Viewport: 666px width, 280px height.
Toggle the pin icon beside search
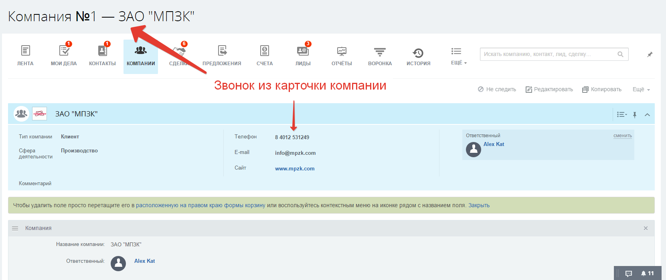tap(650, 54)
